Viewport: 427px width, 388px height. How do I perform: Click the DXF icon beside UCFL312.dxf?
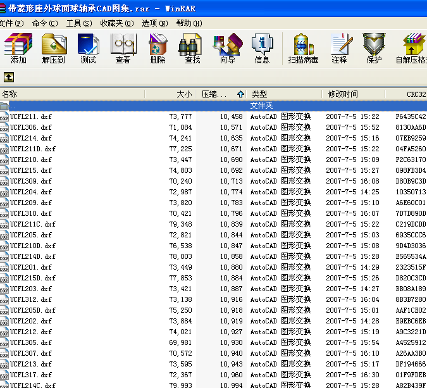click(x=4, y=300)
